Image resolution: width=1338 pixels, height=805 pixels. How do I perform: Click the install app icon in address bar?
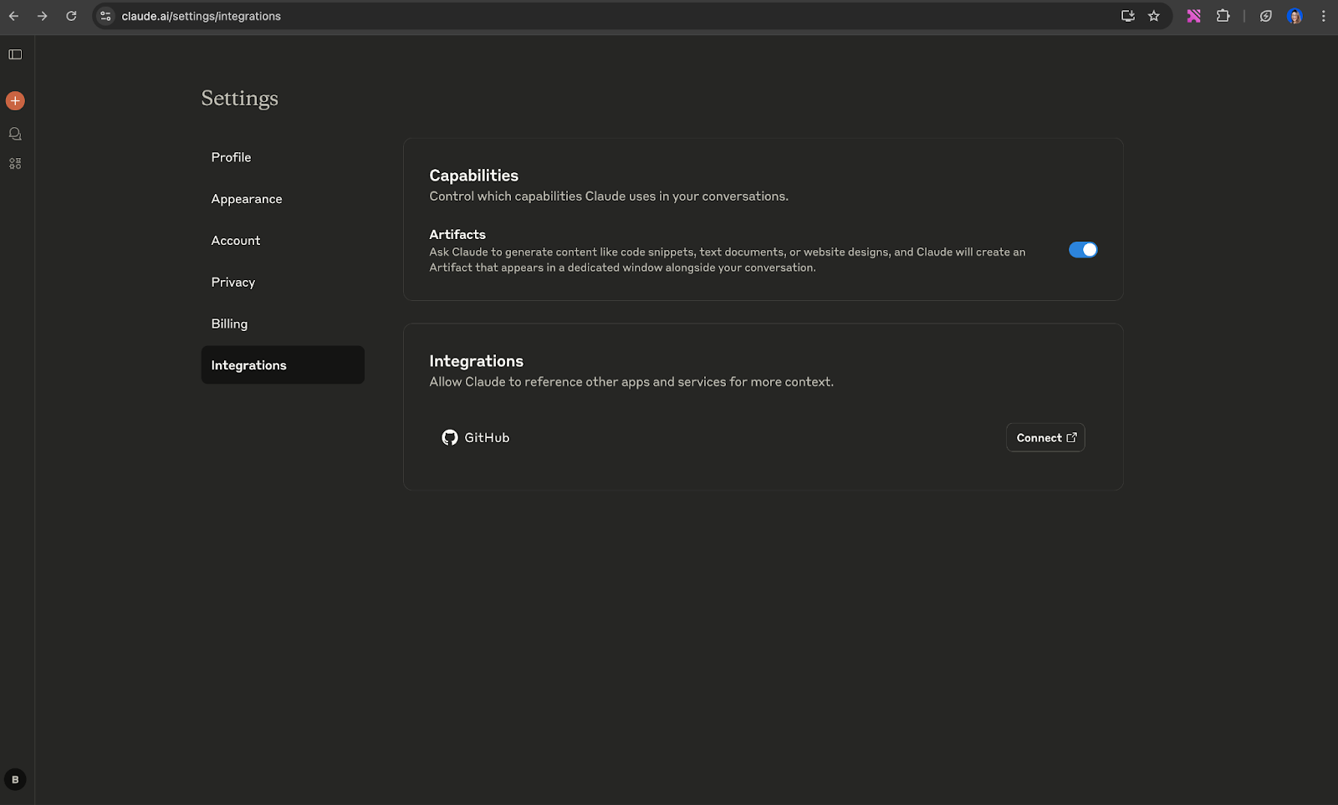[1127, 16]
